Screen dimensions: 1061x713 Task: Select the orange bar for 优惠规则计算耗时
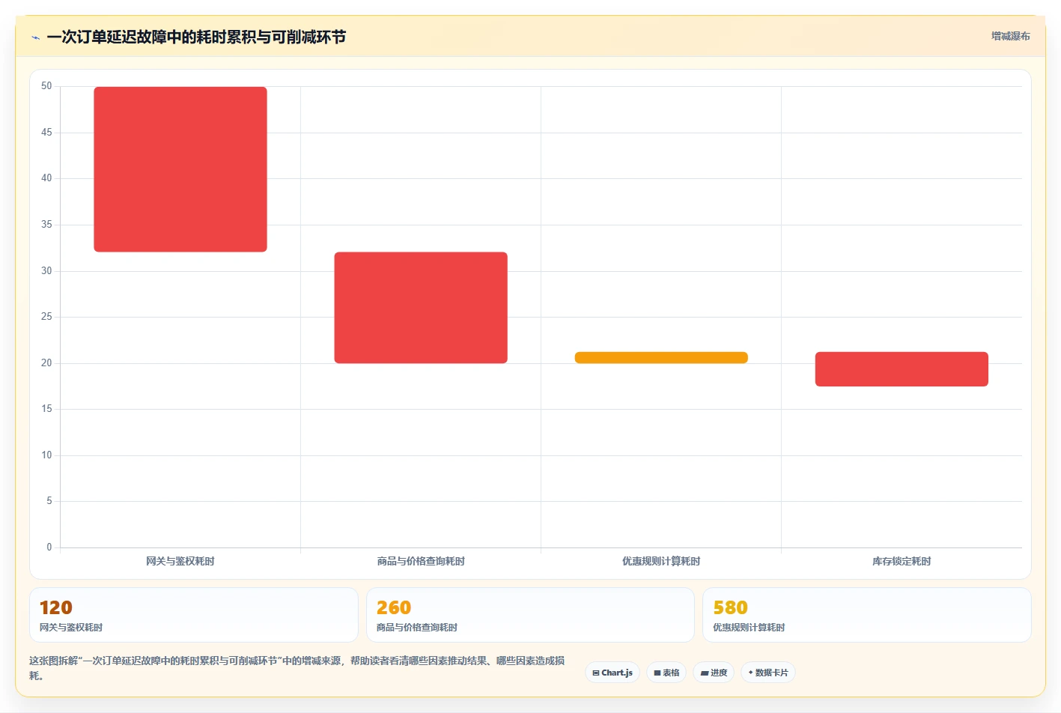661,358
